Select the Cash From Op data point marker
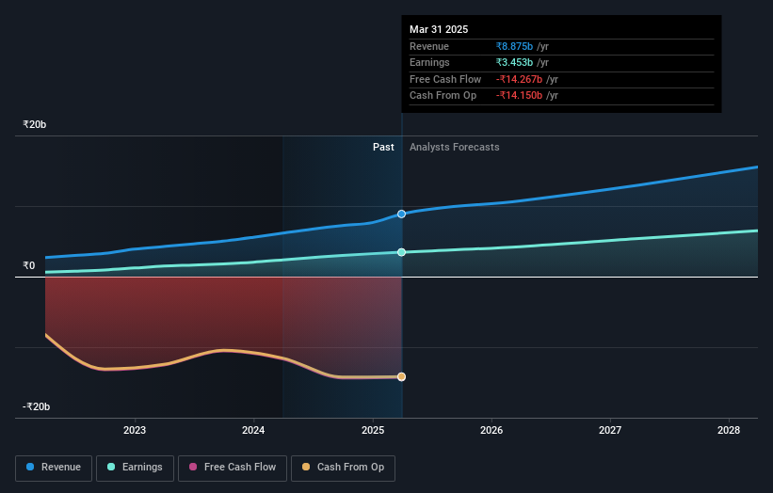Image resolution: width=773 pixels, height=493 pixels. coord(402,376)
